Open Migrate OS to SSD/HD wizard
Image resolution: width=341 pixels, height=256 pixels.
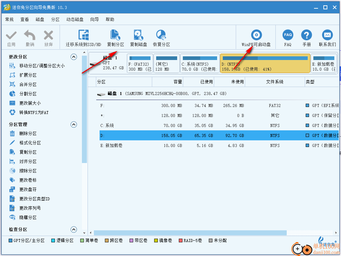(x=84, y=38)
